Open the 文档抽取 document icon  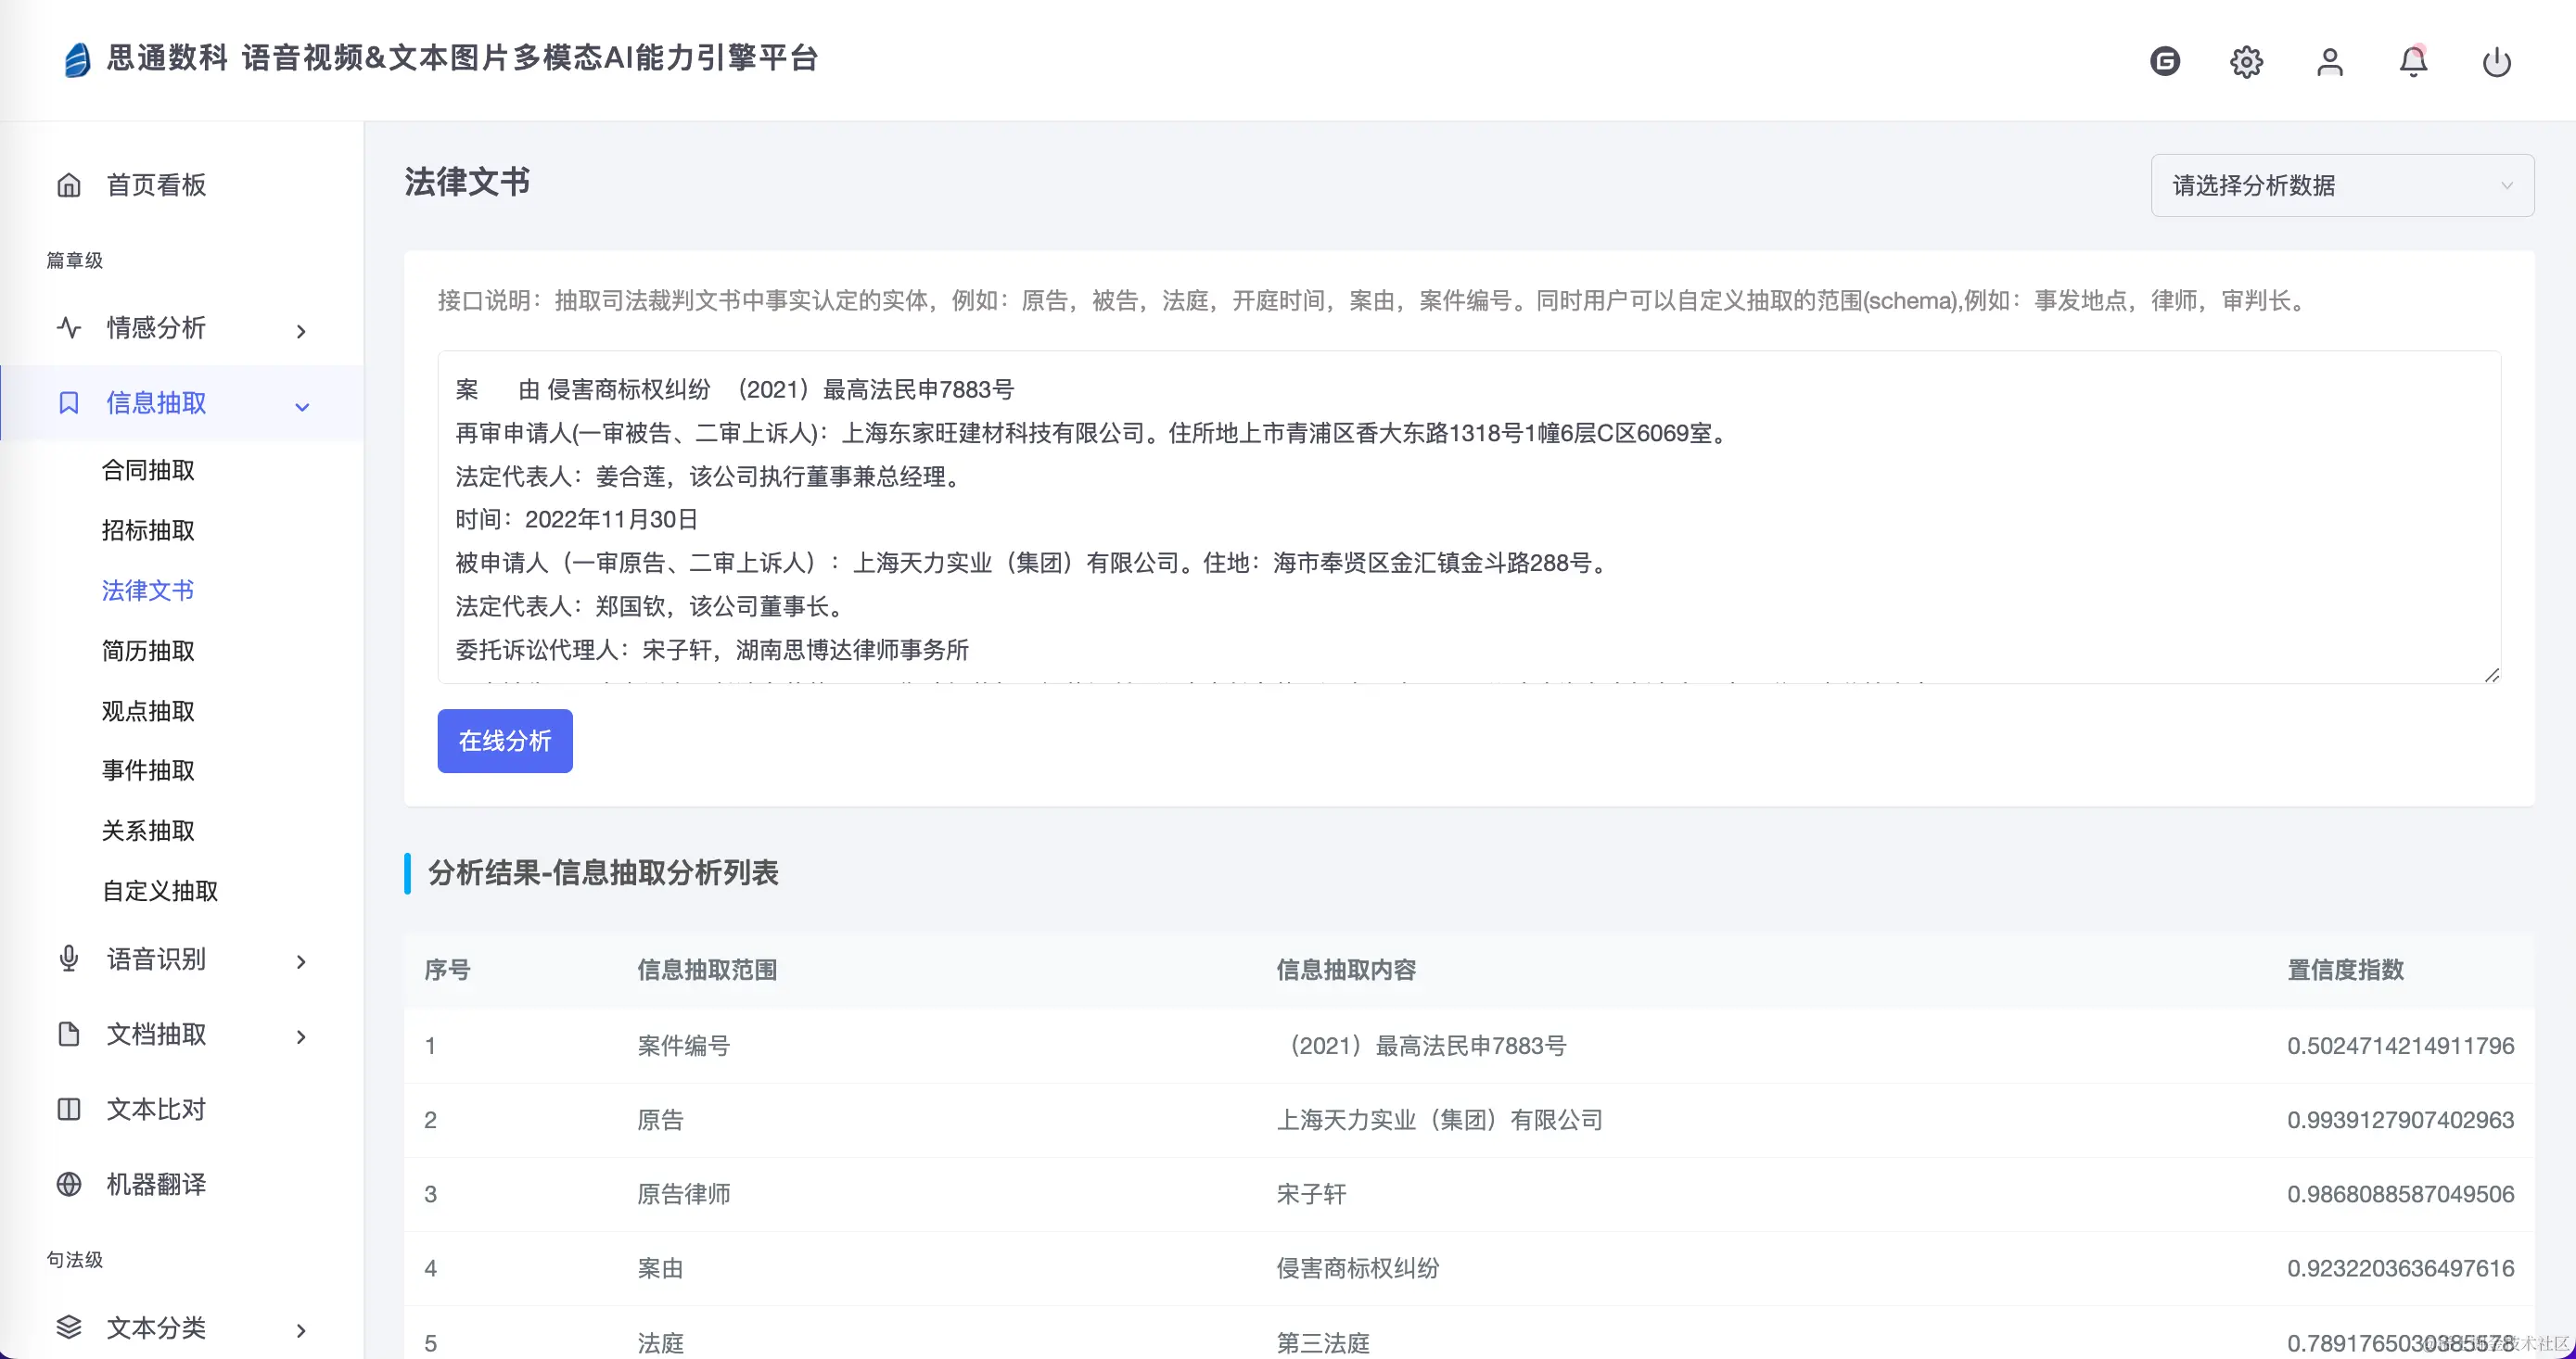68,1034
